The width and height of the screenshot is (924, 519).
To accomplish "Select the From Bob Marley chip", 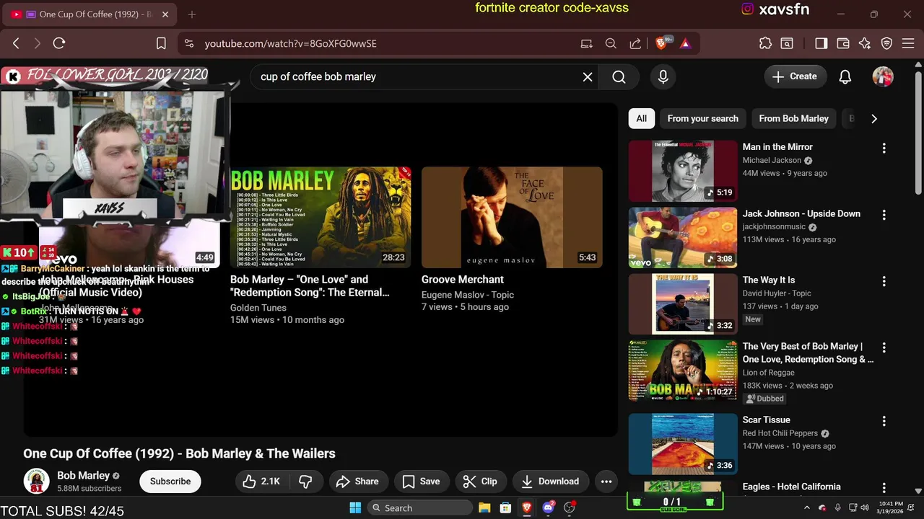I will [793, 118].
